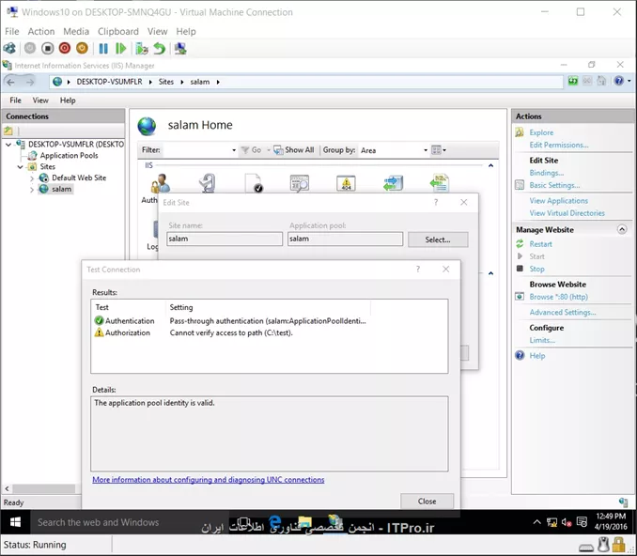Click the Site name input field
The height and width of the screenshot is (556, 637).
tap(225, 239)
